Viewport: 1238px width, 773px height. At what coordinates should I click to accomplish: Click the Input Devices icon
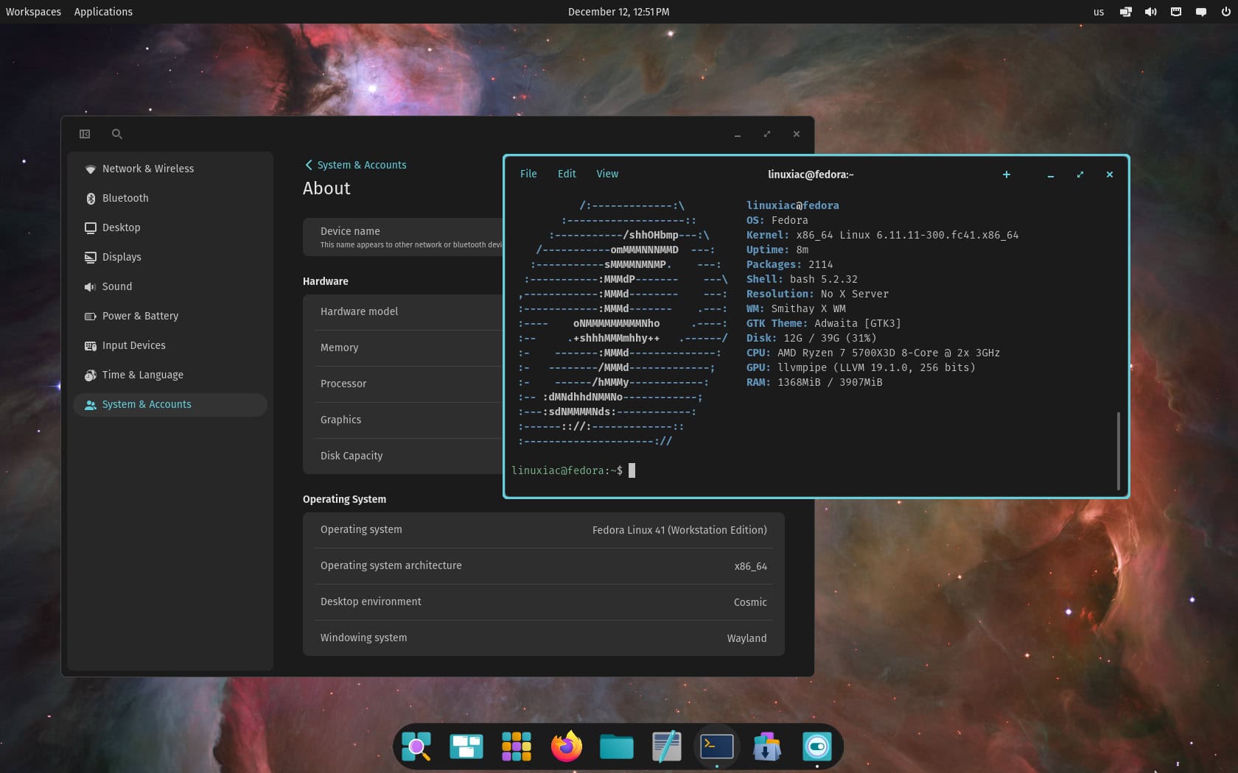90,345
